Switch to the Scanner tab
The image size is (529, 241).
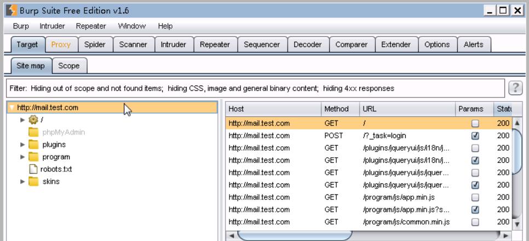click(133, 44)
